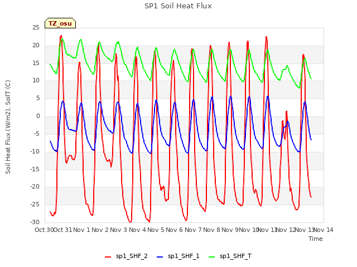Image resolution: width=357 pixels, height=267 pixels.
Task: Click the Nov 7 x-axis label
Action: pyautogui.click(x=193, y=230)
